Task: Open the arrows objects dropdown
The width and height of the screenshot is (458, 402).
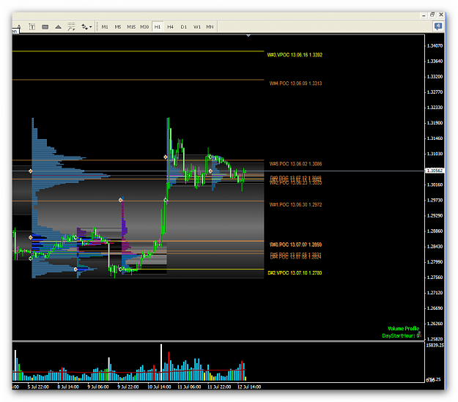Action: [86, 27]
